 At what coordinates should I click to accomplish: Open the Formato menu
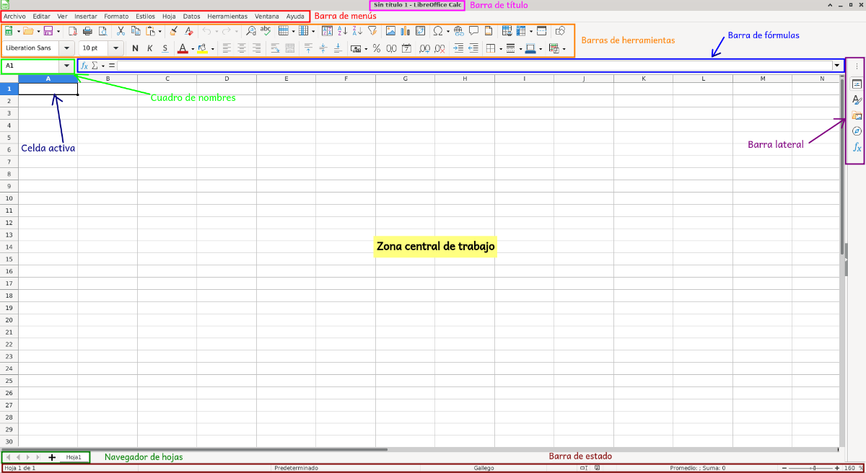(116, 16)
